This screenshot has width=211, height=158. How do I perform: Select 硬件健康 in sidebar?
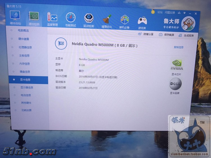coord(24,39)
